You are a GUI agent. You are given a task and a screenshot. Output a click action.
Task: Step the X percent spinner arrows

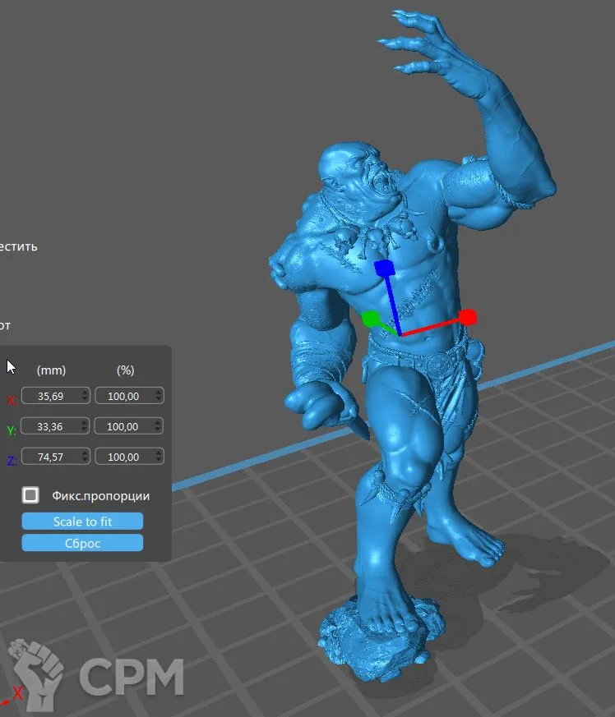tap(158, 397)
